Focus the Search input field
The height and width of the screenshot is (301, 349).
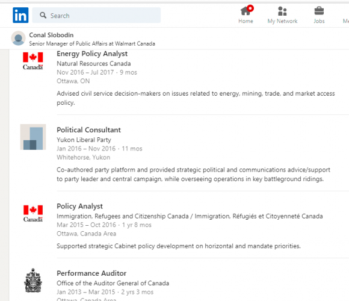96,15
